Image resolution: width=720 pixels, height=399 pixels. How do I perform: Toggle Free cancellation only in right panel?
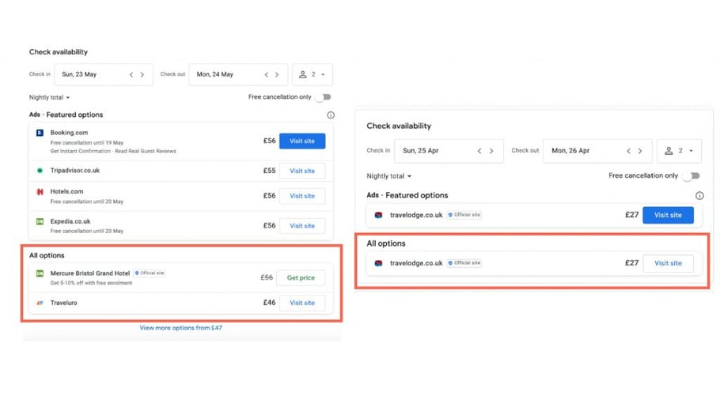691,175
